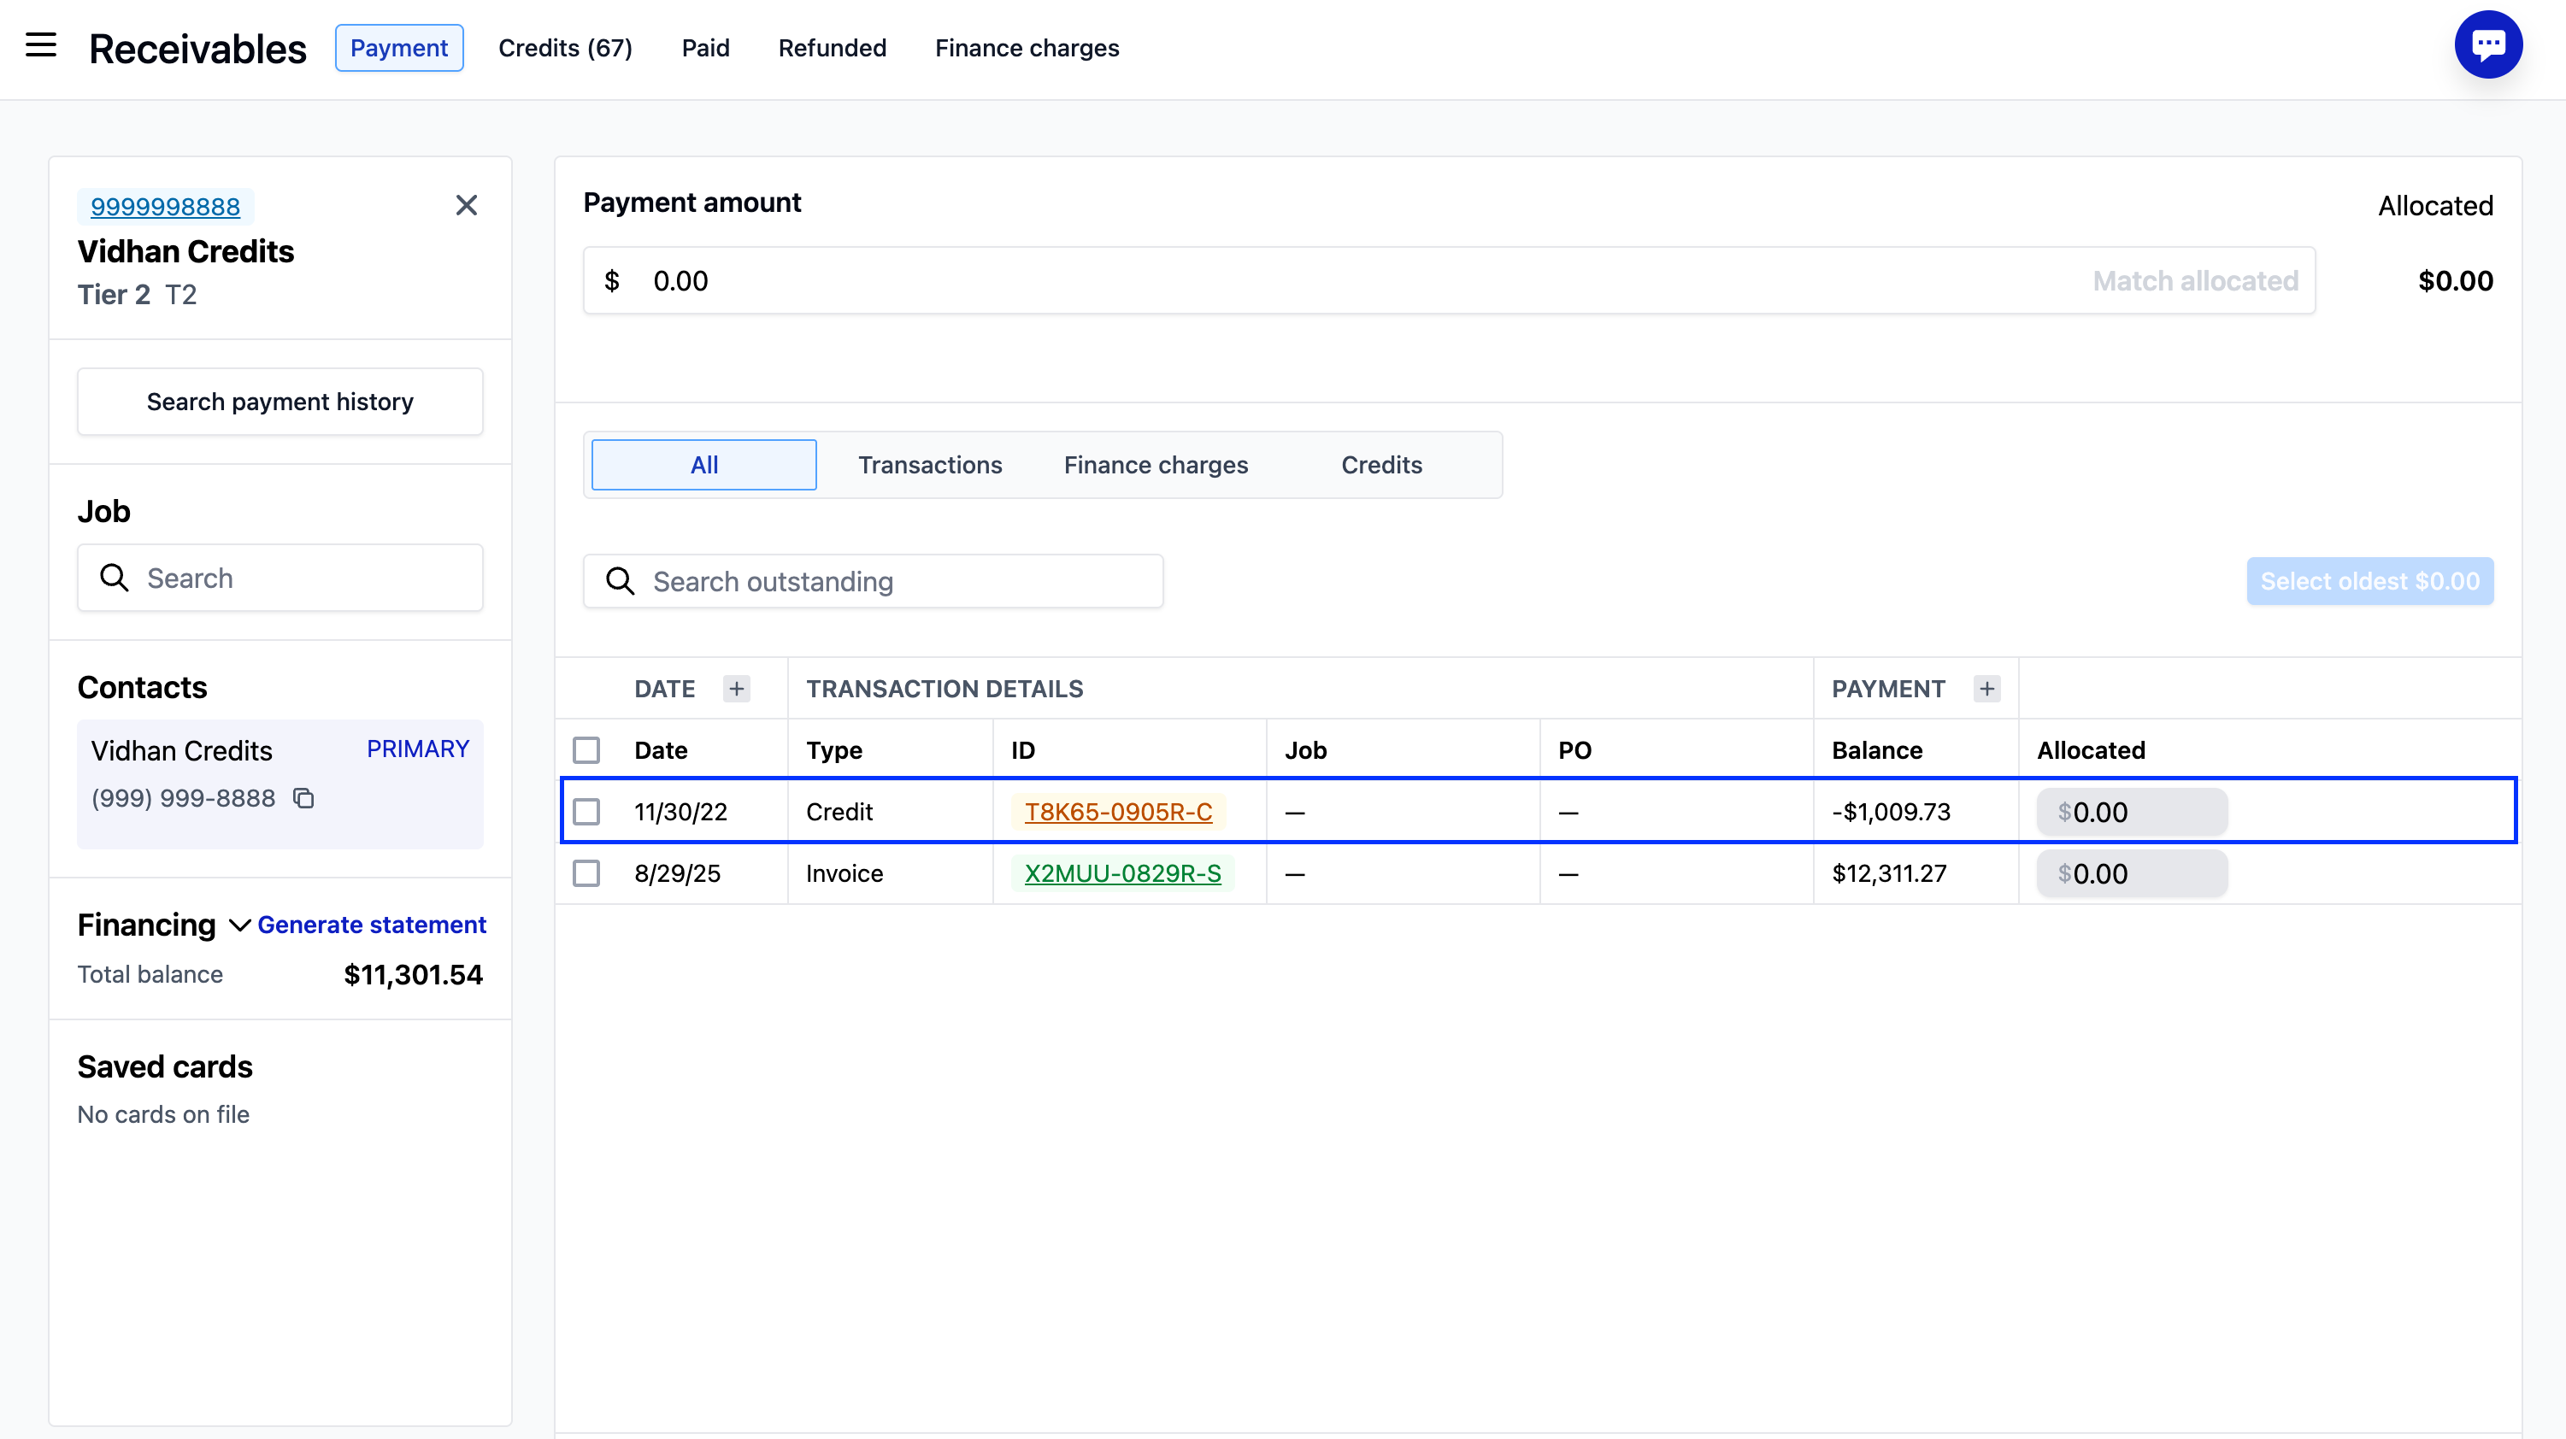
Task: Click the plus icon beside DATE header
Action: [x=736, y=688]
